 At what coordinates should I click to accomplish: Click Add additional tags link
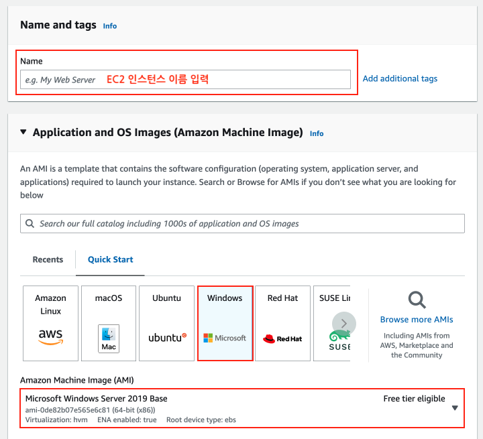(400, 78)
